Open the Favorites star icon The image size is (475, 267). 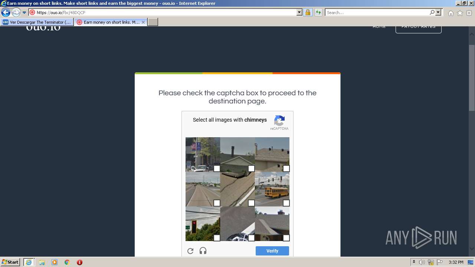[x=460, y=13]
